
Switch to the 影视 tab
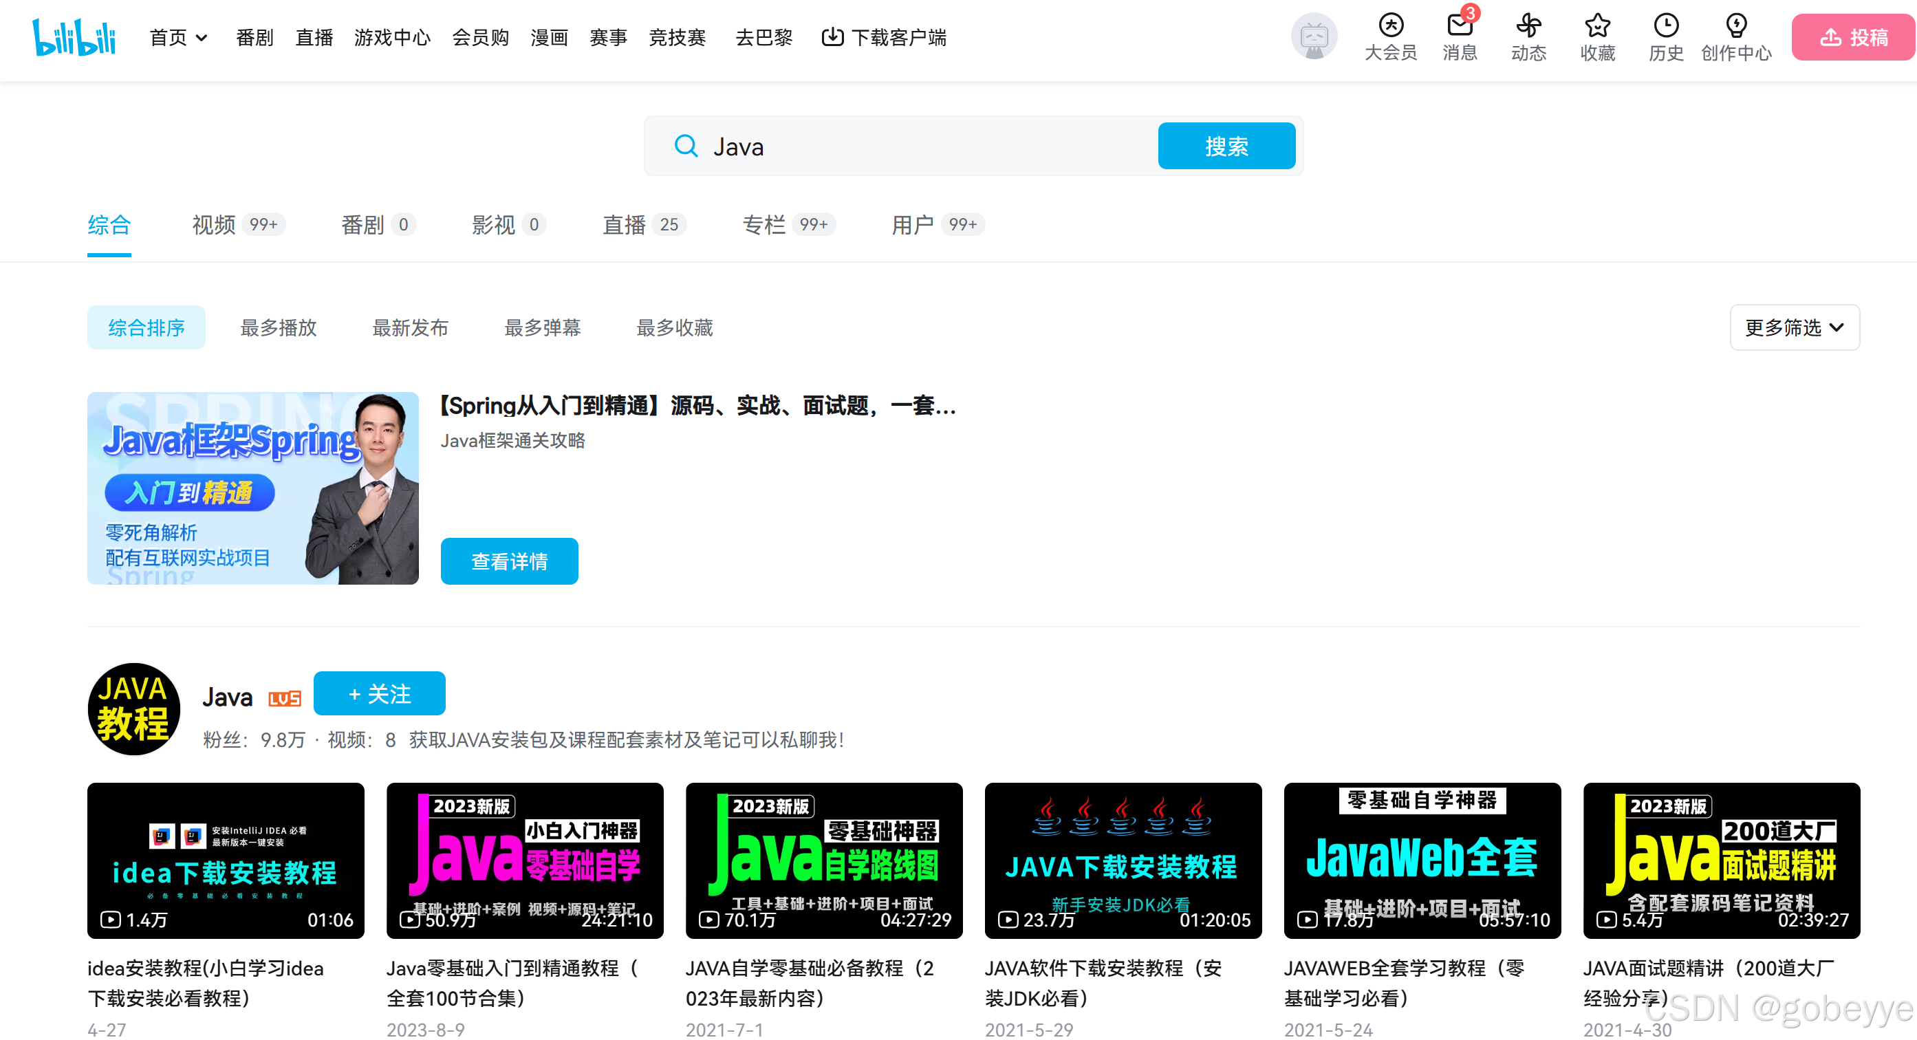click(x=509, y=225)
